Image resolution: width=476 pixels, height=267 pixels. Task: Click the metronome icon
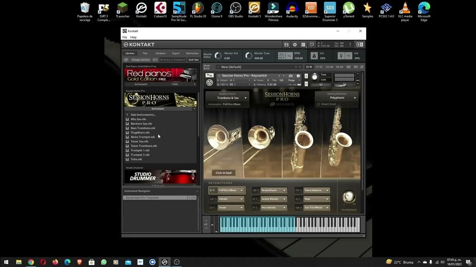[x=314, y=56]
